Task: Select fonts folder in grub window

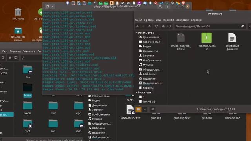Action: coord(130,98)
